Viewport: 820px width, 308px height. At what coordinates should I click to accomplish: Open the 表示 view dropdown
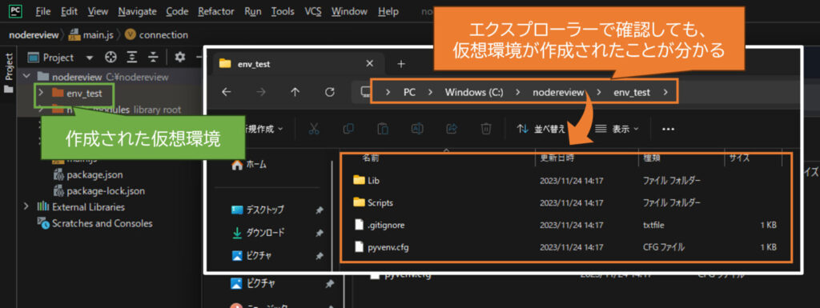pyautogui.click(x=617, y=129)
